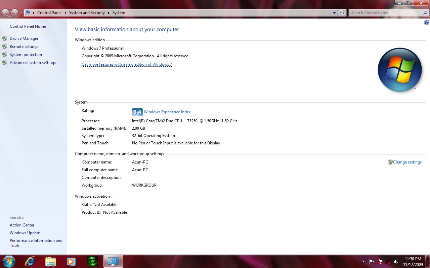Click installed memory value 2.00 GB

click(x=138, y=128)
